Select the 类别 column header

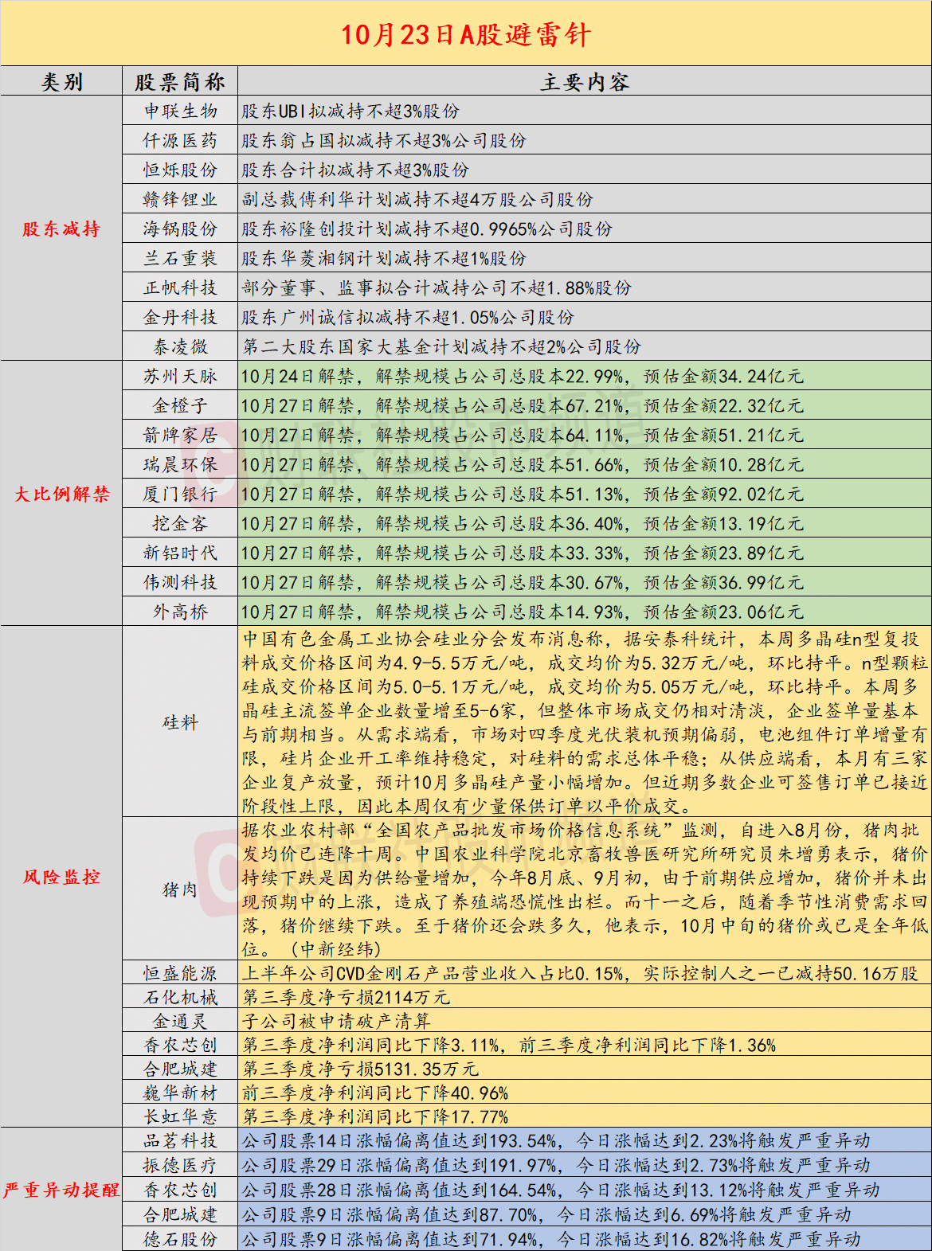pos(61,82)
